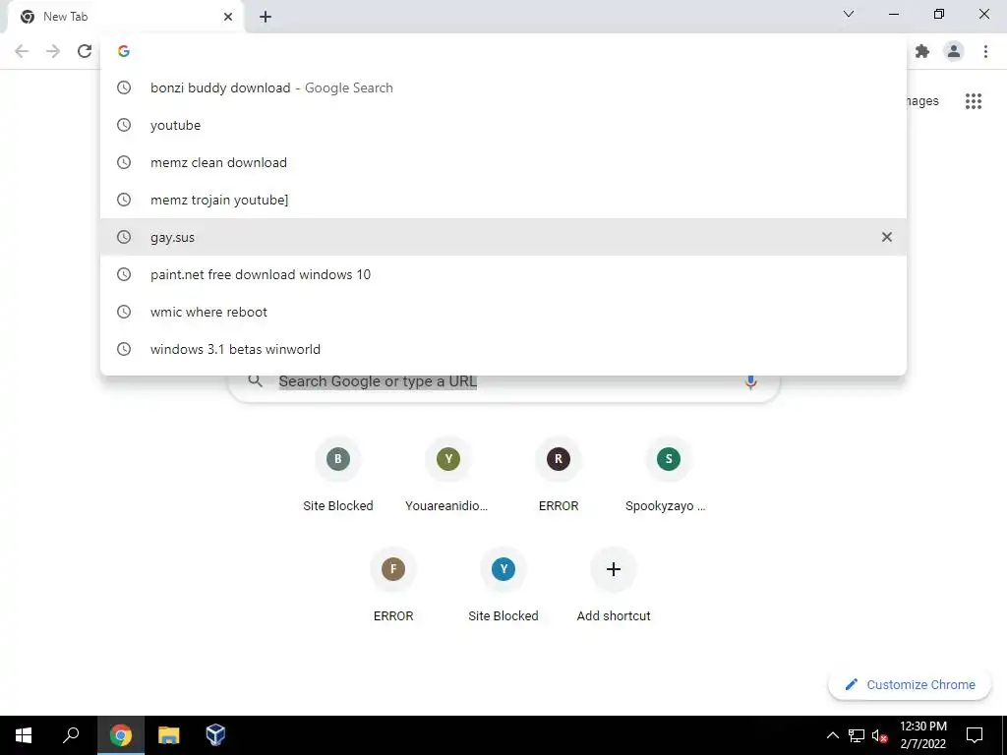
Task: Show hidden system tray icons
Action: coord(832,735)
